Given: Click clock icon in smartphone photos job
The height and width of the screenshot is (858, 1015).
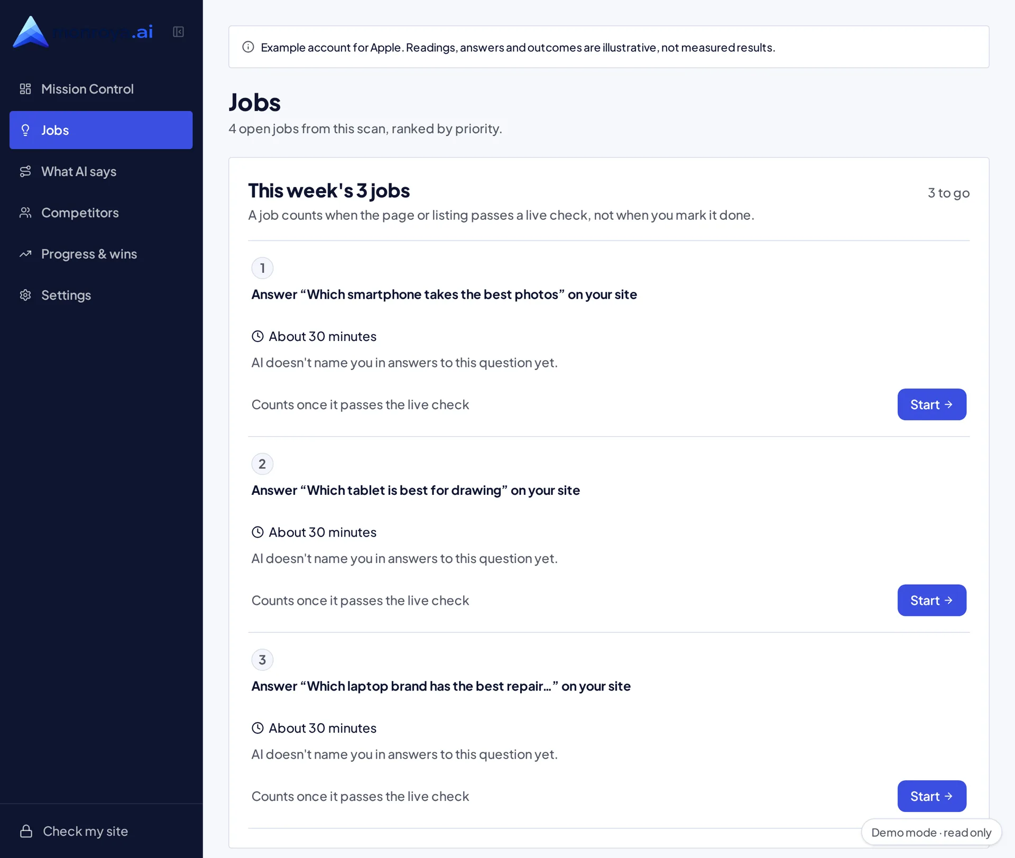Looking at the screenshot, I should pyautogui.click(x=257, y=336).
